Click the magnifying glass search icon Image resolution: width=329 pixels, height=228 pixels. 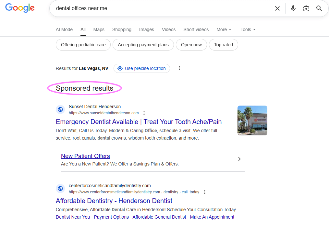coord(319,8)
